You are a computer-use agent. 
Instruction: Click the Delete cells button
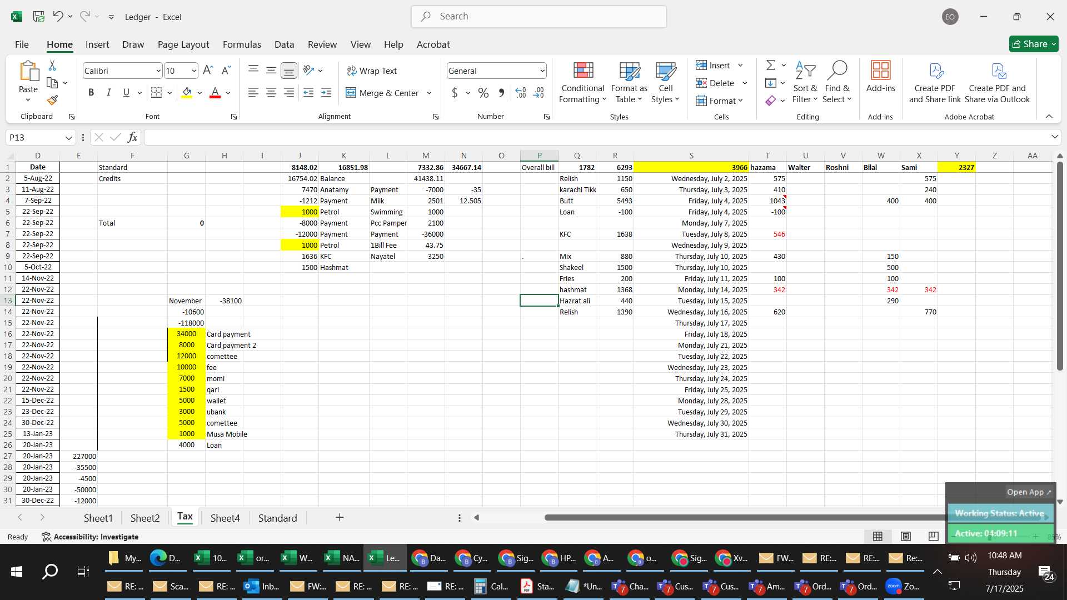pos(716,83)
